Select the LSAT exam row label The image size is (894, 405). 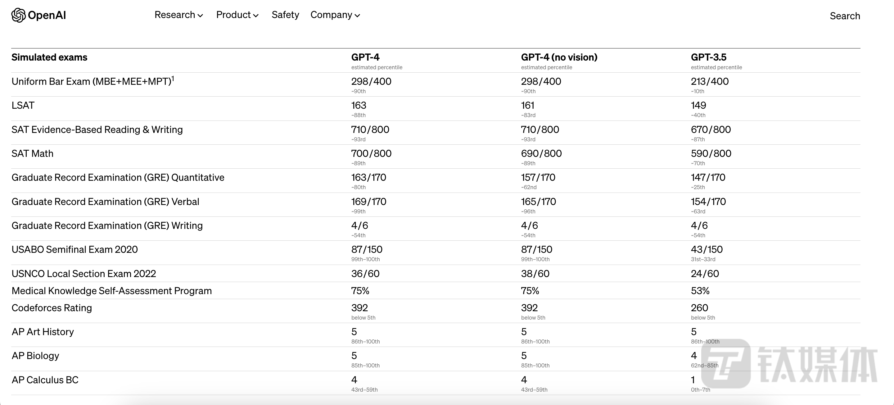23,105
